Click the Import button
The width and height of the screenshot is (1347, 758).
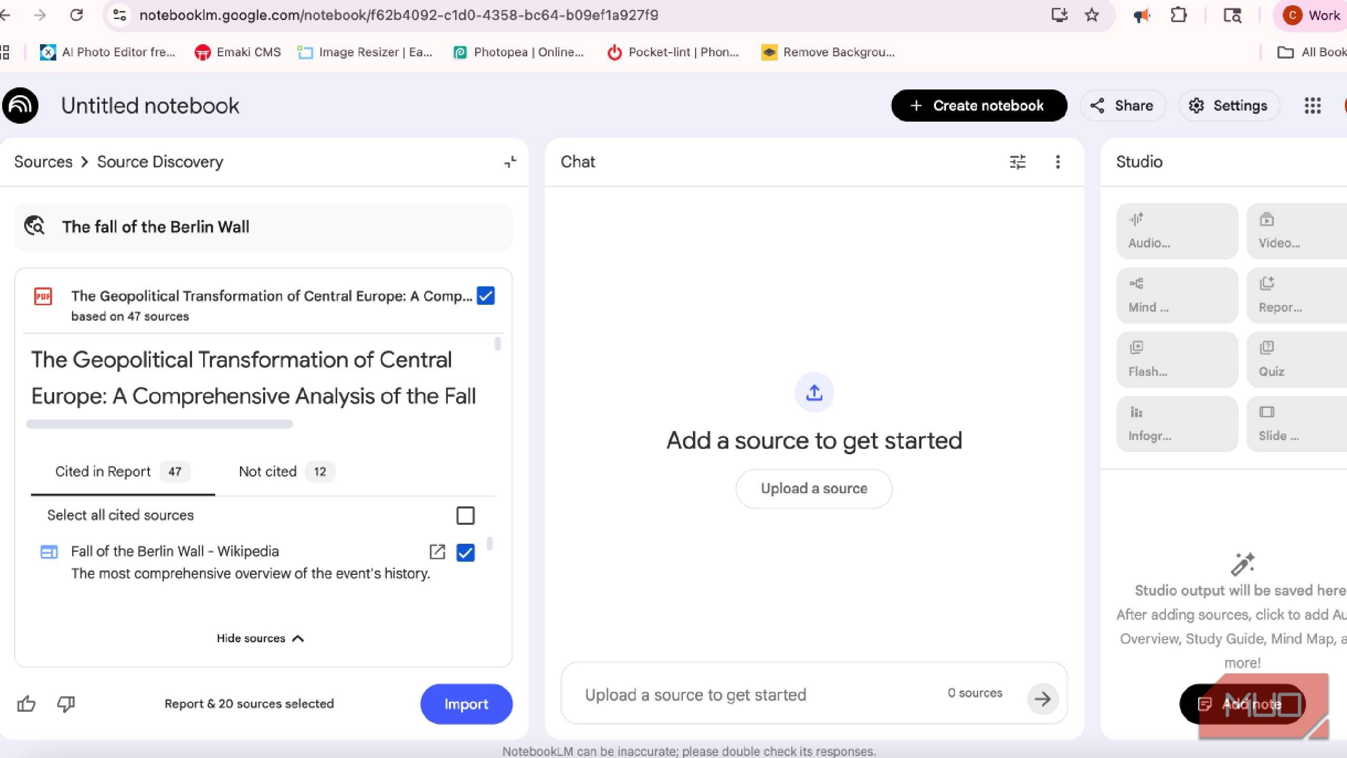pyautogui.click(x=466, y=704)
